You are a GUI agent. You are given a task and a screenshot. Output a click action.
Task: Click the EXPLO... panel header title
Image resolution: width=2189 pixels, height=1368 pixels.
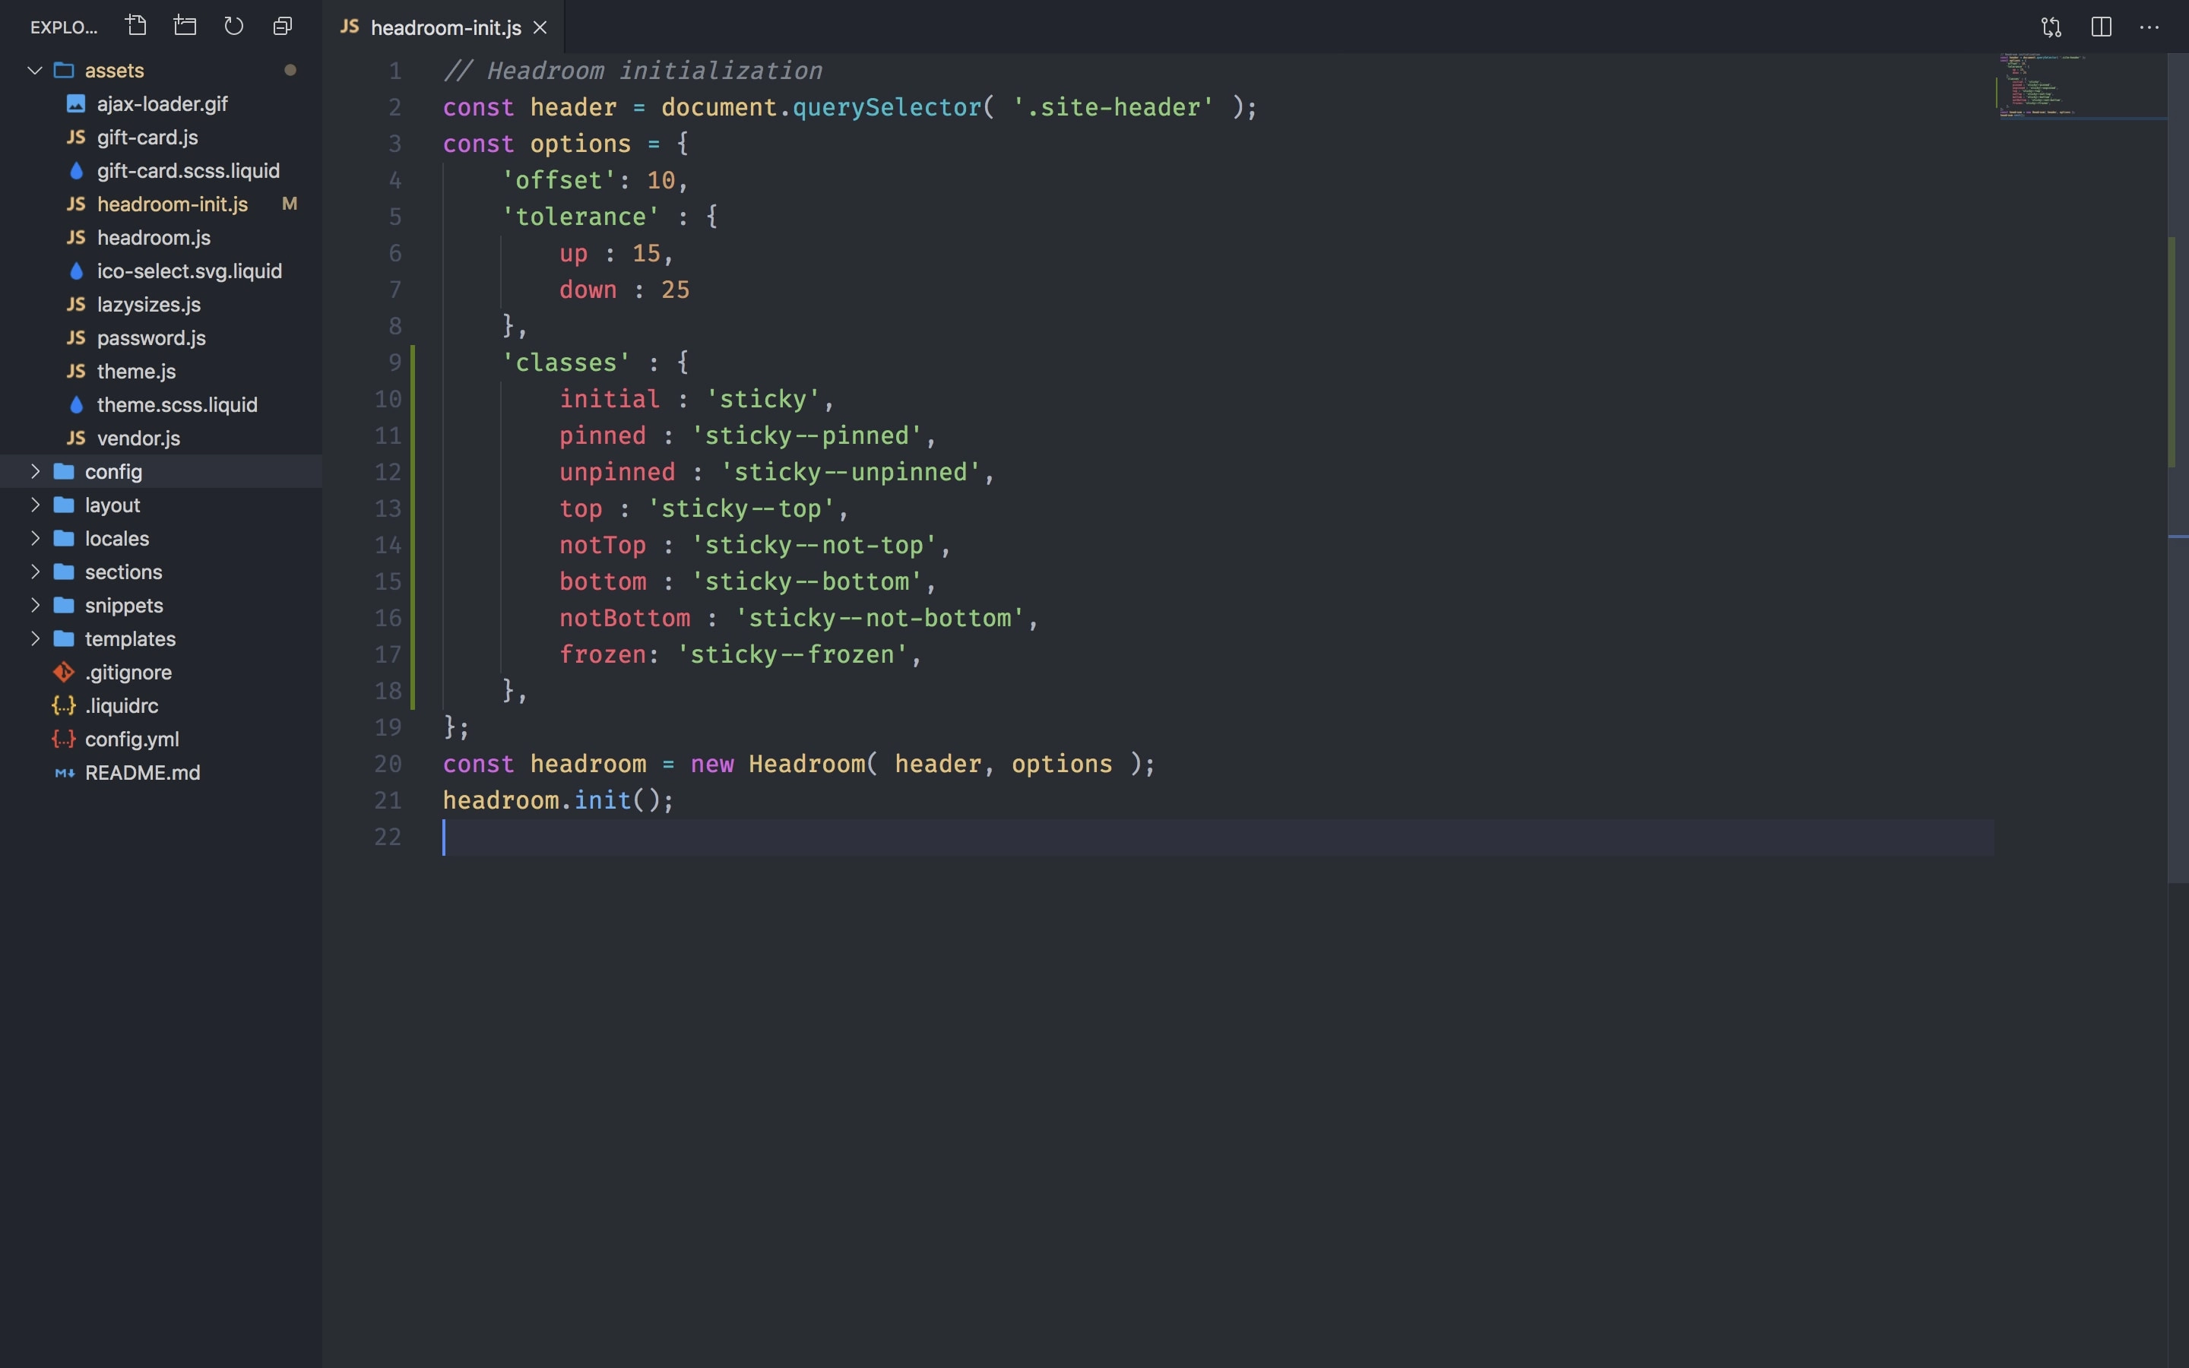point(63,27)
